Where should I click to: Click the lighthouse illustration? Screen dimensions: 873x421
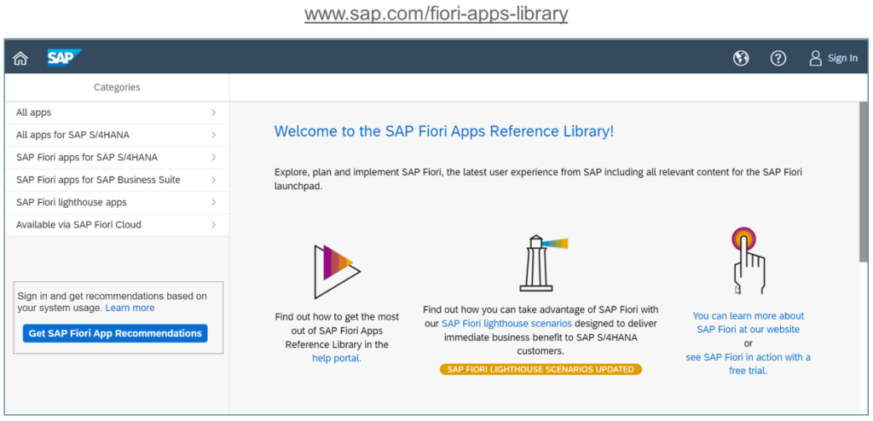[x=543, y=262]
